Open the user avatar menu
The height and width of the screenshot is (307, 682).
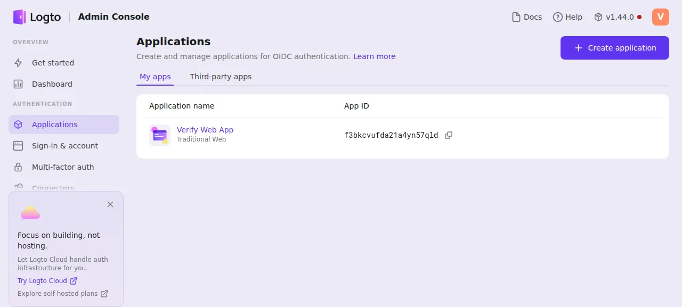661,17
